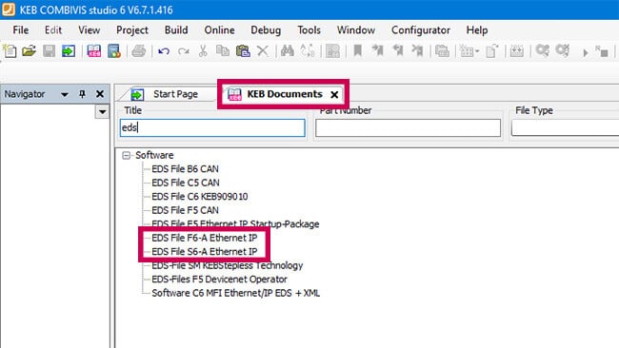Click the Title search field containing eds
The height and width of the screenshot is (348, 619).
pyautogui.click(x=212, y=127)
